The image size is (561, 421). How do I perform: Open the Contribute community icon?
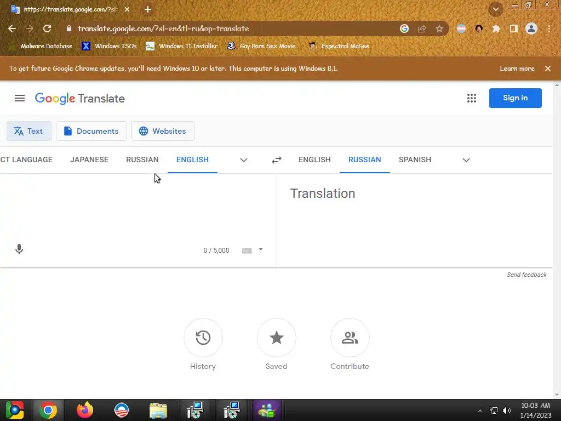(x=350, y=338)
